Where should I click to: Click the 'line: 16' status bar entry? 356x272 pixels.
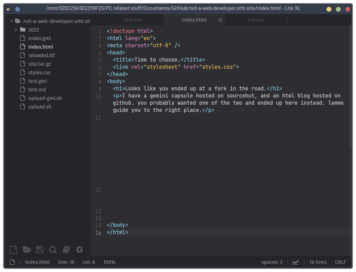66,262
